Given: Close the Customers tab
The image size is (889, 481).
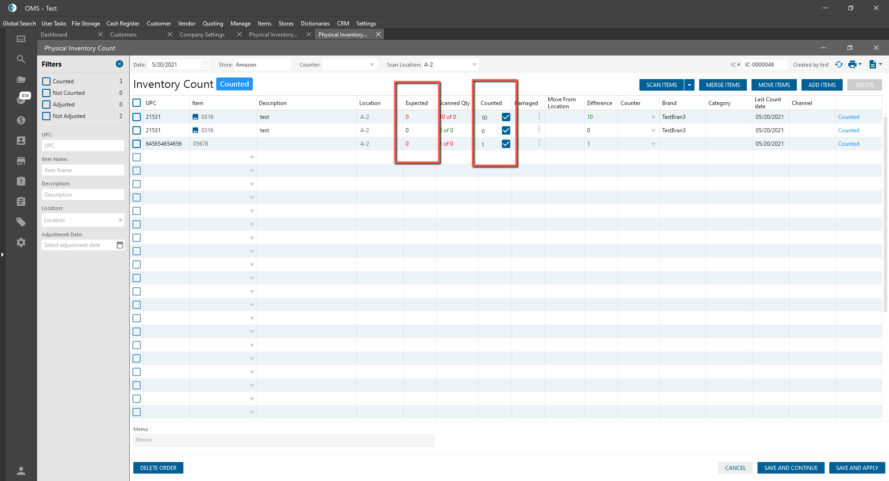Looking at the screenshot, I should (169, 34).
